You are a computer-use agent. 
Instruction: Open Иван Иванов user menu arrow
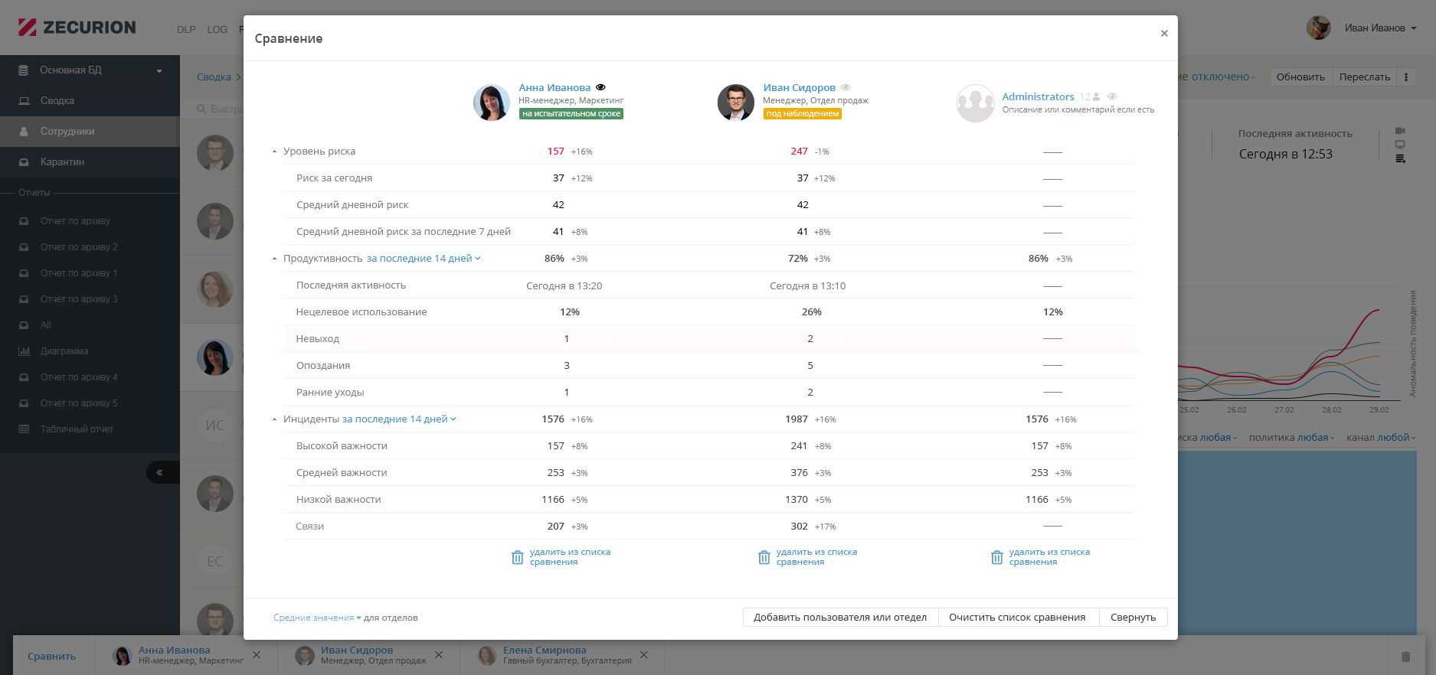coord(1414,28)
